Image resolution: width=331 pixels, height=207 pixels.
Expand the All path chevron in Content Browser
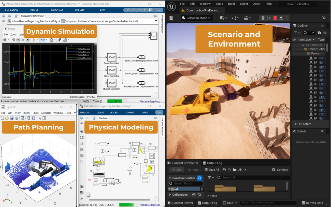245,170
